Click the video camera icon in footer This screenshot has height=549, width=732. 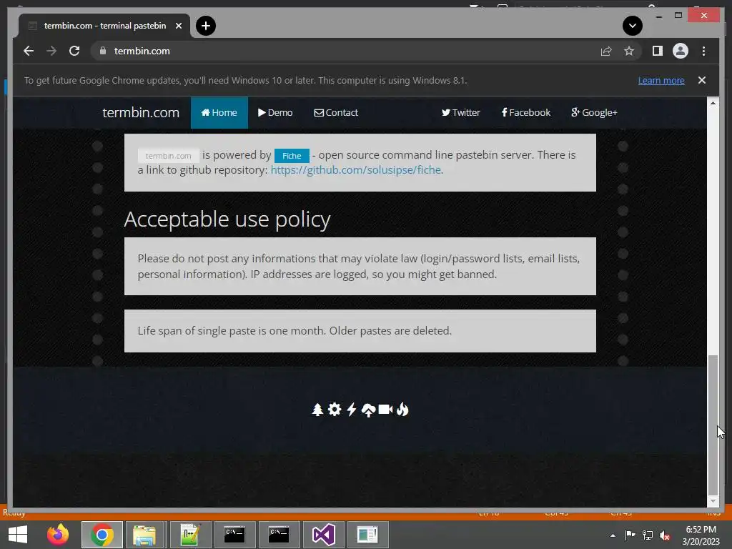click(385, 410)
